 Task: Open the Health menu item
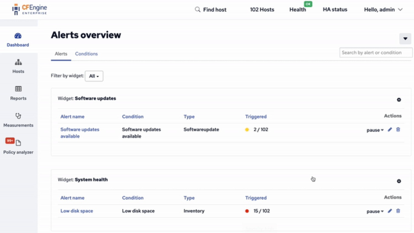[x=298, y=10]
